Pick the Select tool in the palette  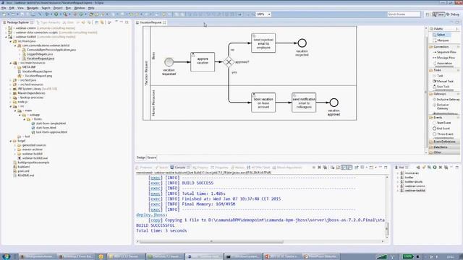pos(441,35)
